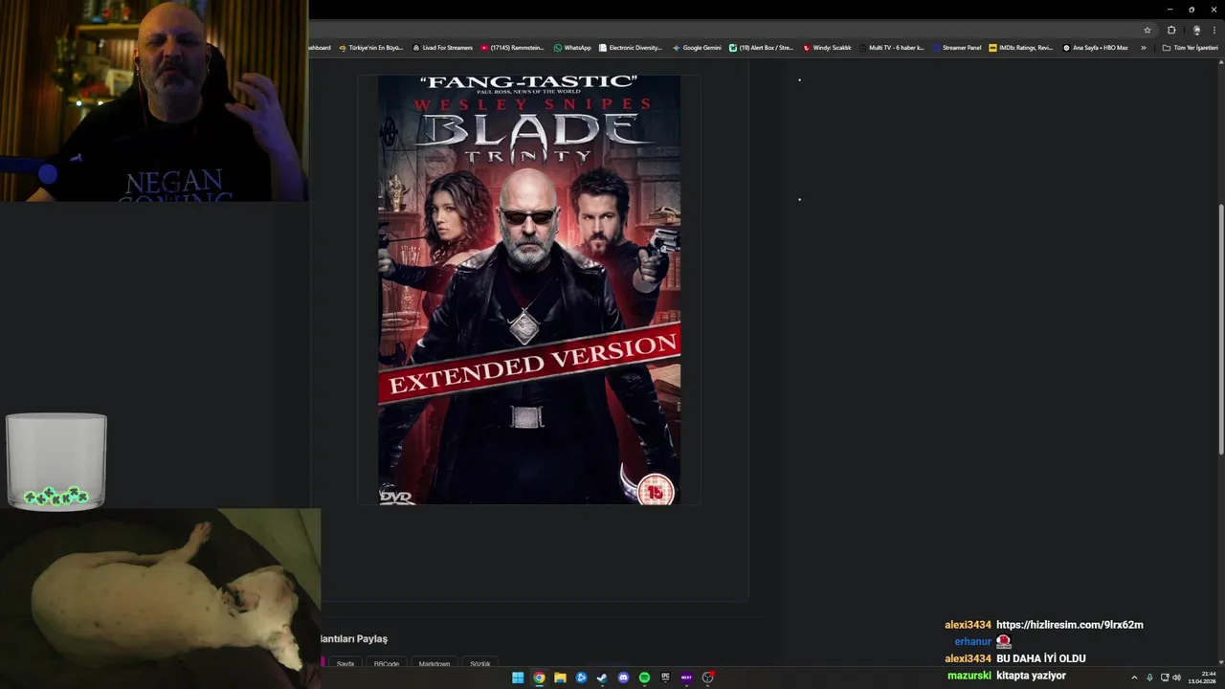The width and height of the screenshot is (1225, 689).
Task: Click the alexi3434 username above erhanur
Action: coord(968,625)
